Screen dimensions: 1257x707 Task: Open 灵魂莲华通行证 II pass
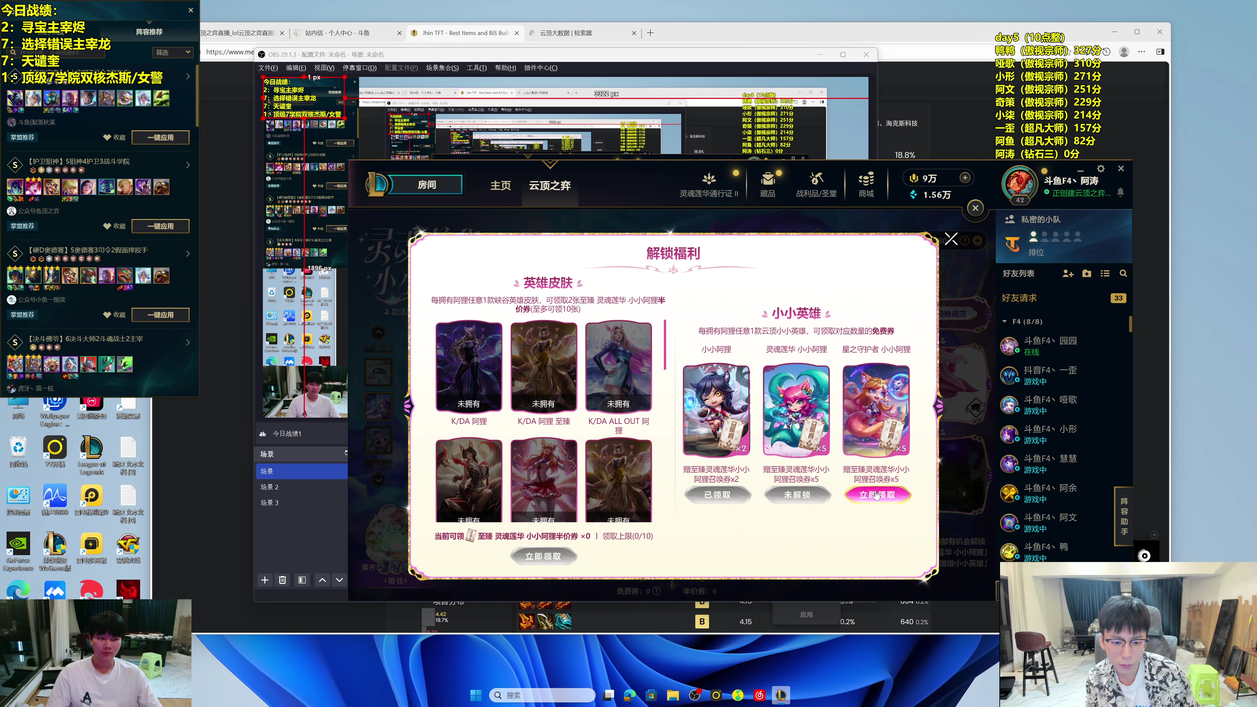[708, 184]
